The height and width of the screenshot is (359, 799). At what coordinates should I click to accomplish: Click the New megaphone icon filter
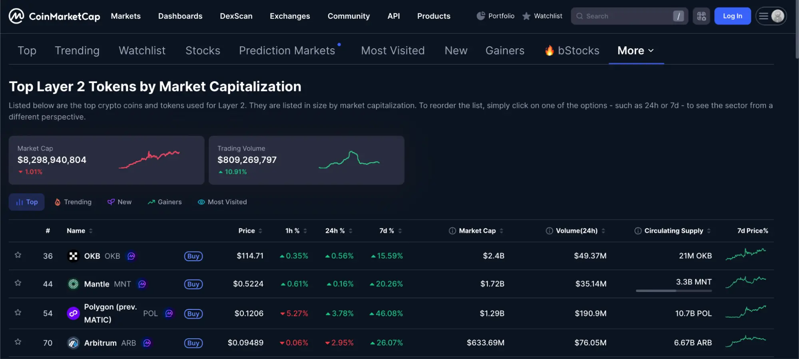(x=111, y=202)
